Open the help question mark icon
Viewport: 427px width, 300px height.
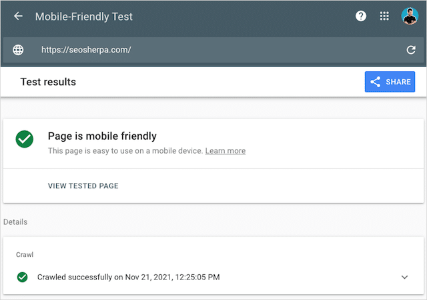[361, 17]
